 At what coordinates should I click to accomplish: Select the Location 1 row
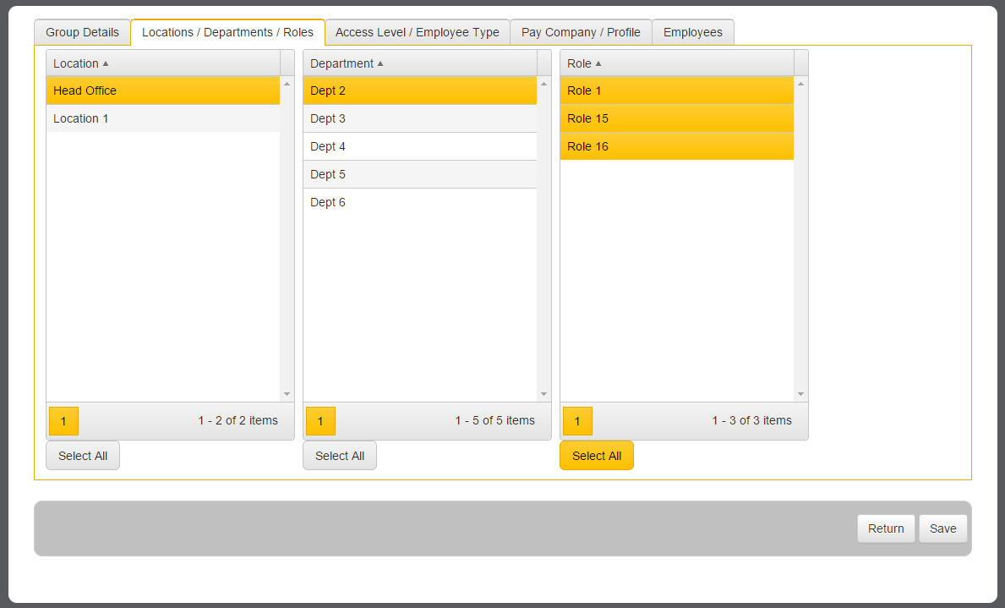tap(163, 118)
